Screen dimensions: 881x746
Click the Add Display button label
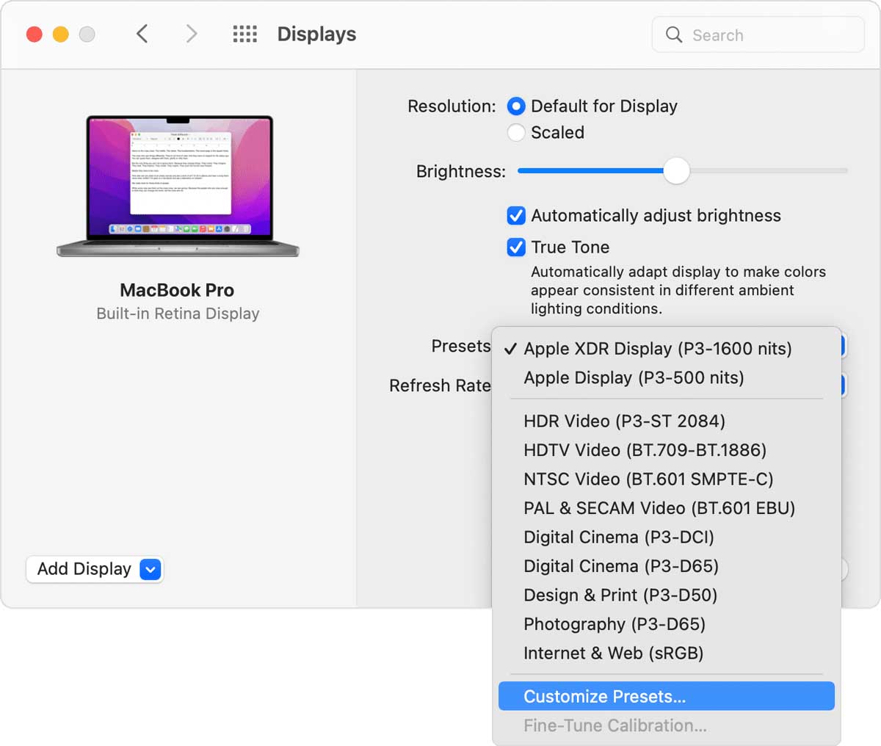(x=84, y=569)
